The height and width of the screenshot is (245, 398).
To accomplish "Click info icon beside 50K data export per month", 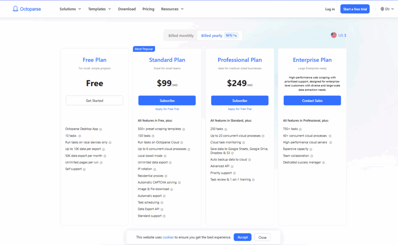I will coord(105,156).
